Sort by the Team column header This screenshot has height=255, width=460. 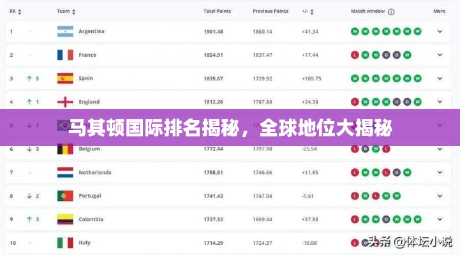point(66,11)
